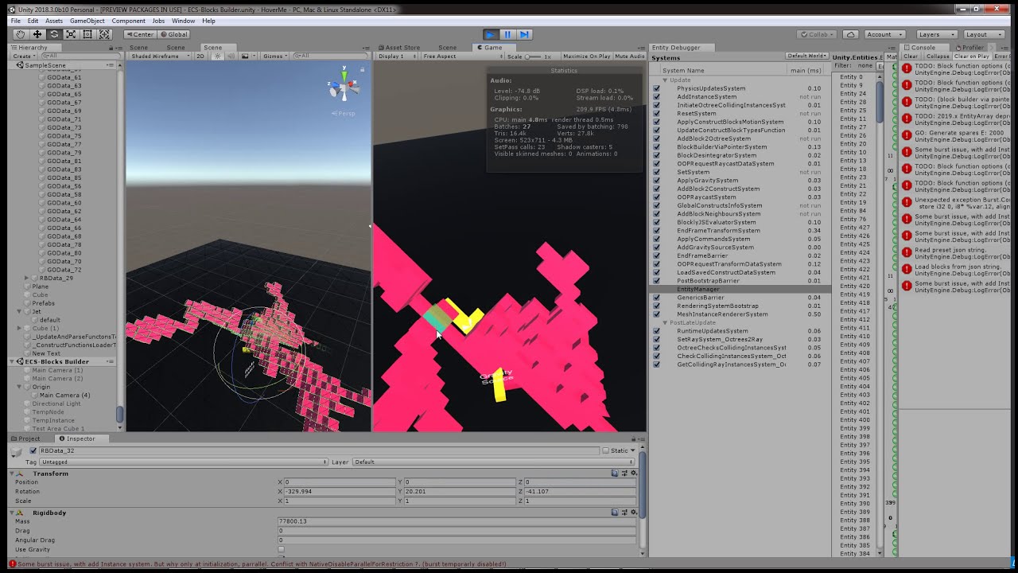This screenshot has height=573, width=1018.
Task: Collapse the Transform component foldout
Action: (12, 474)
